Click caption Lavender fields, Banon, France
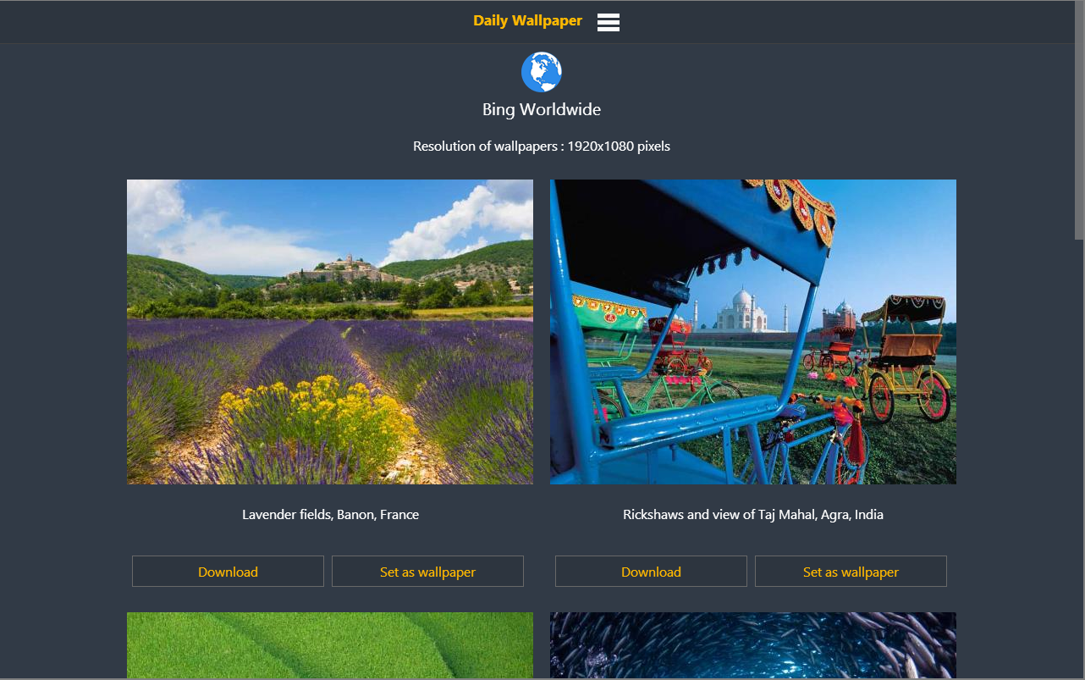The image size is (1085, 680). click(x=330, y=514)
